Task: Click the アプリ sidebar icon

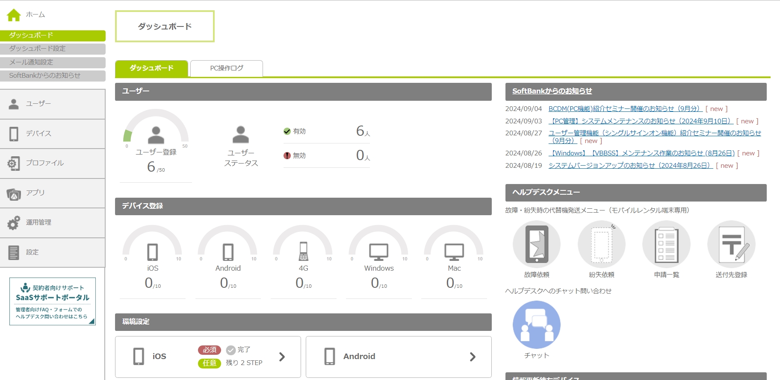Action: tap(14, 193)
